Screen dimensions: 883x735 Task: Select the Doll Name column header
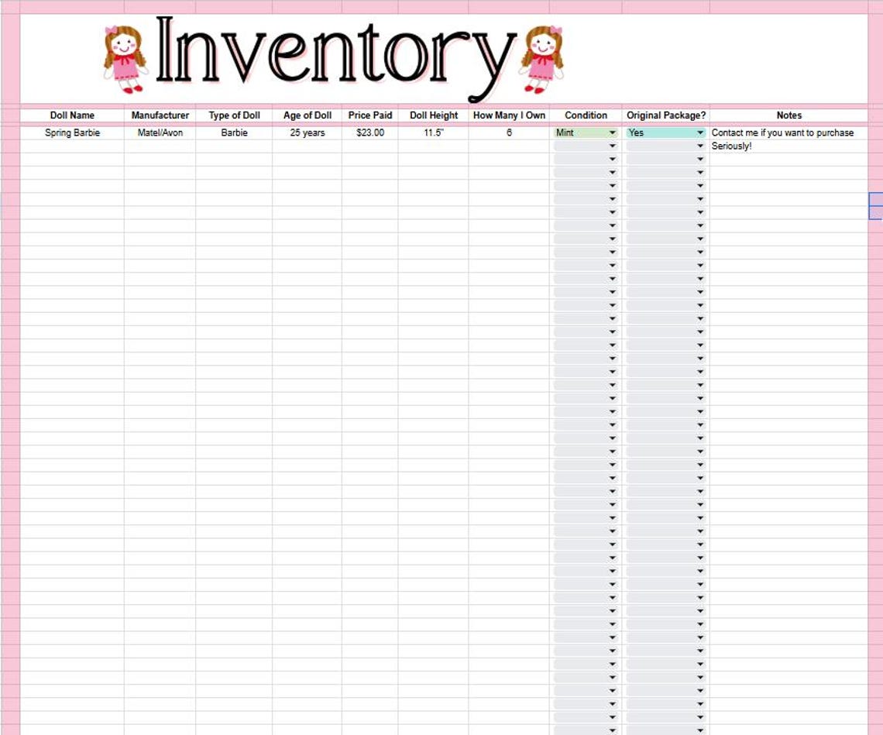(x=72, y=115)
